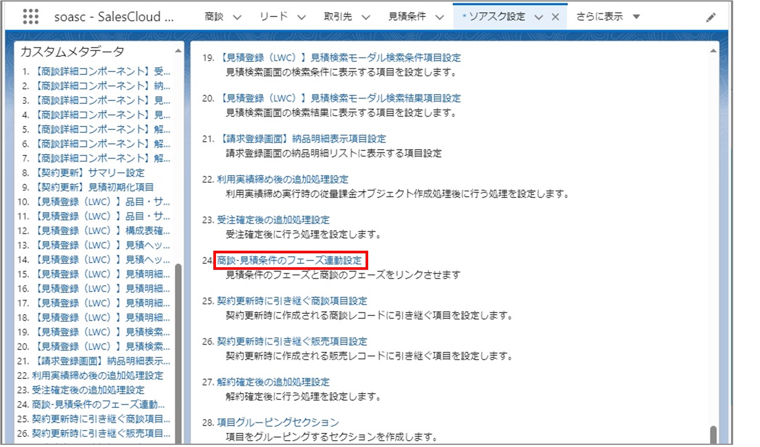
Task: Click the sidebar scroll-up arrow
Action: (x=178, y=51)
